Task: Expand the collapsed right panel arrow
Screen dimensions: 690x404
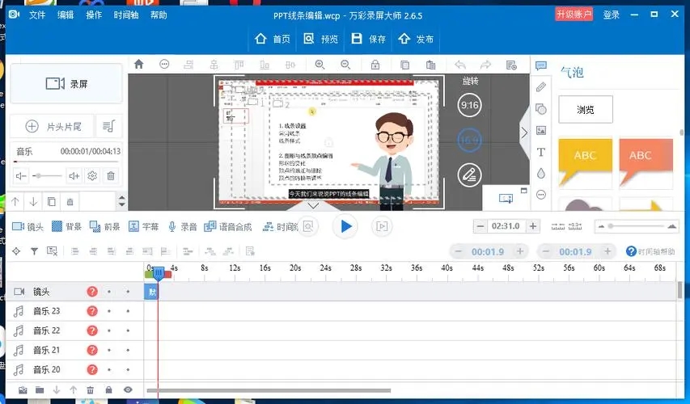Action: point(524,133)
